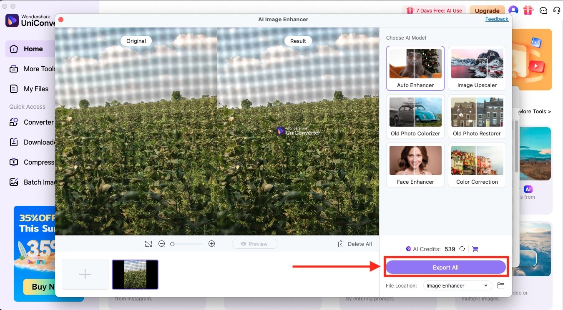Close the AI Image Enhancer dialog

tap(61, 20)
